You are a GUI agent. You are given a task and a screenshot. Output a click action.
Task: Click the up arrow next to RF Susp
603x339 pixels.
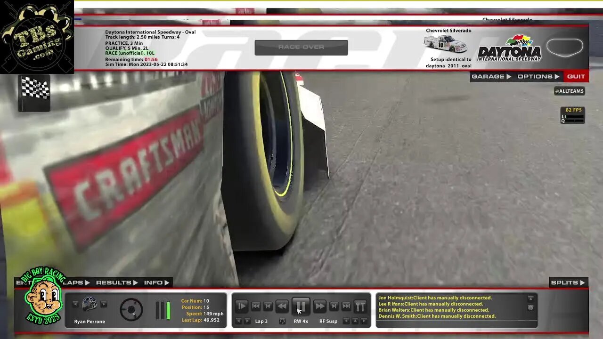(x=355, y=321)
